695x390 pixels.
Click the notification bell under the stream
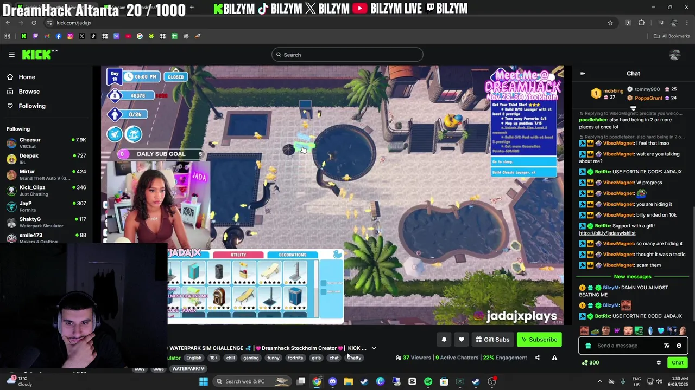pyautogui.click(x=444, y=340)
